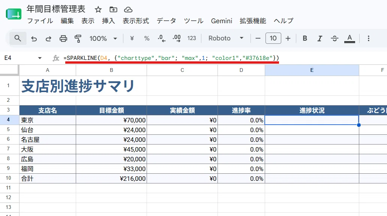Decrease decimal places
The image size is (387, 216).
(x=161, y=38)
